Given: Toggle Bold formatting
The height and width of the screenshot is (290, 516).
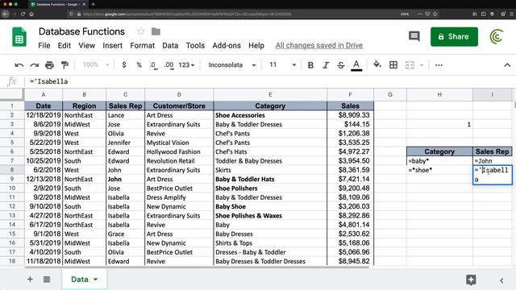Looking at the screenshot, I should tap(310, 65).
